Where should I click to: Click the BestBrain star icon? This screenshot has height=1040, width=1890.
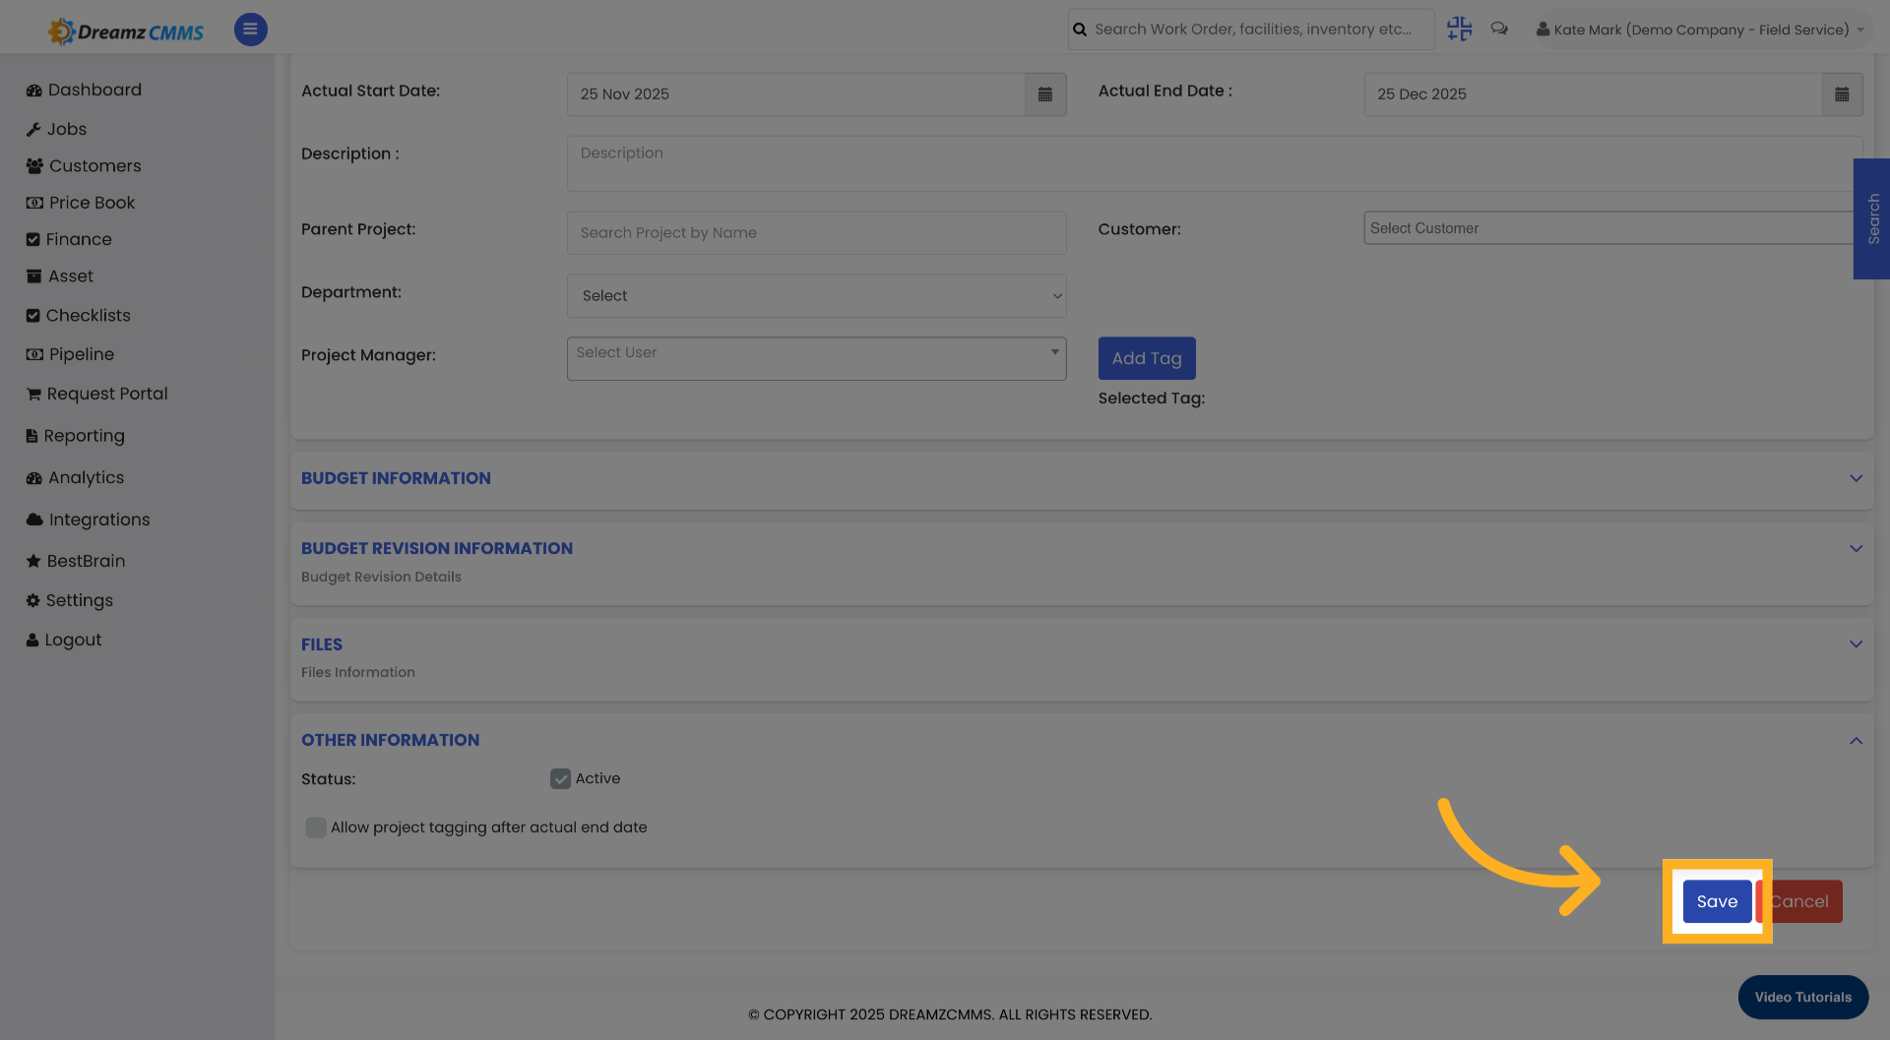click(33, 561)
